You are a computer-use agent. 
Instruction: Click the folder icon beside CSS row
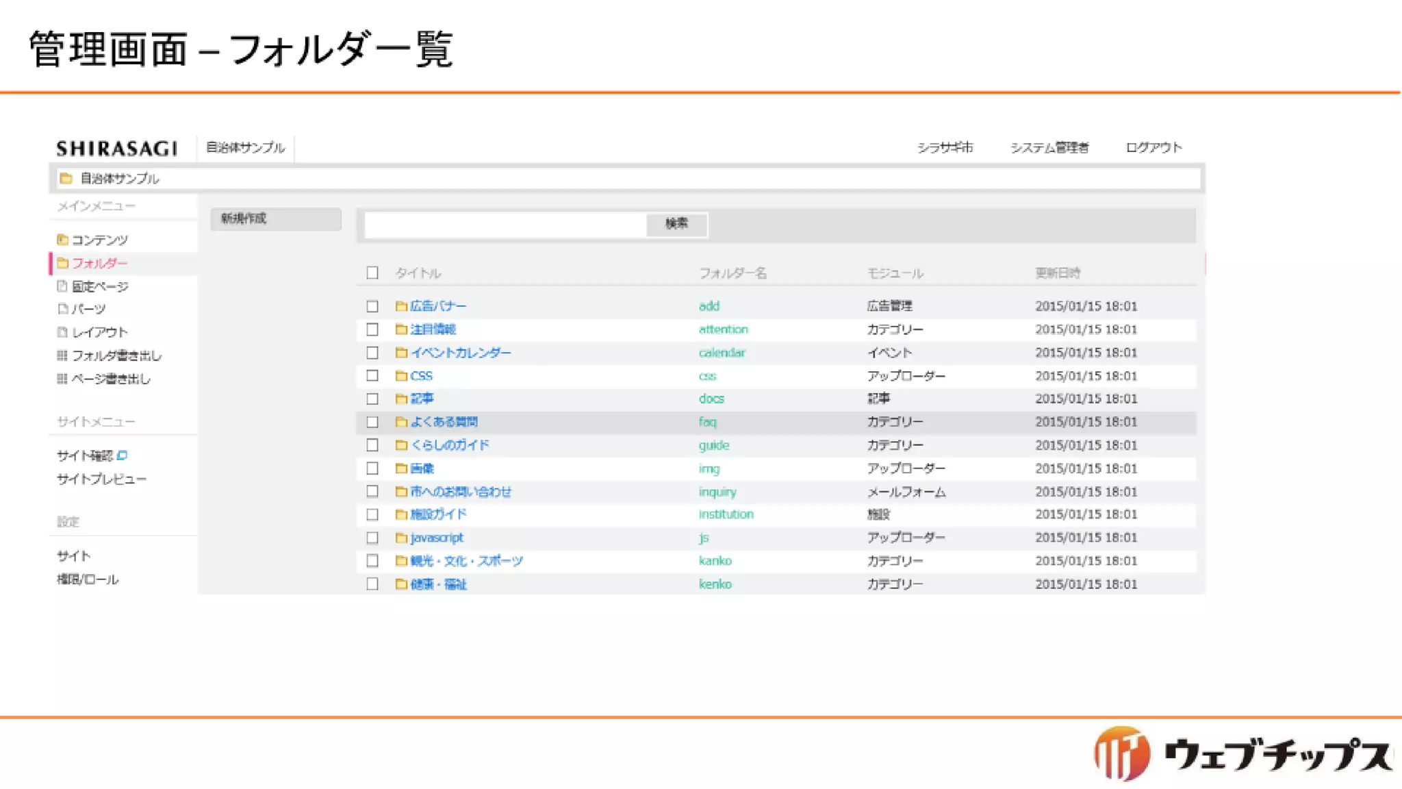click(x=401, y=376)
